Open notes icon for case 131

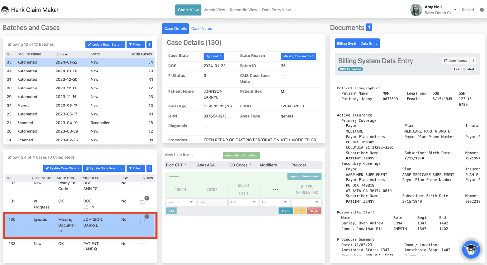pyautogui.click(x=142, y=202)
